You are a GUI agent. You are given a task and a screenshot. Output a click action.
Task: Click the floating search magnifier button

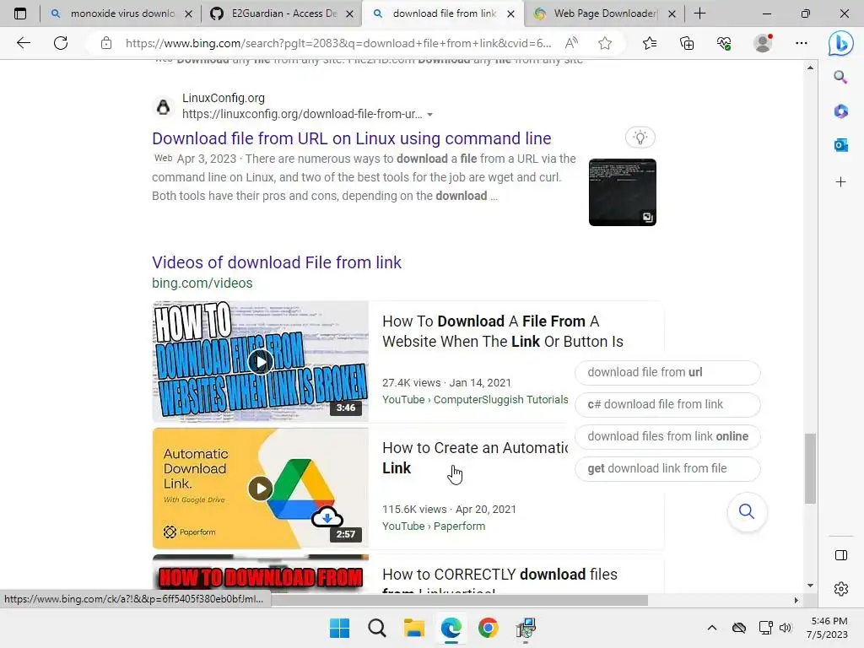coord(747,511)
